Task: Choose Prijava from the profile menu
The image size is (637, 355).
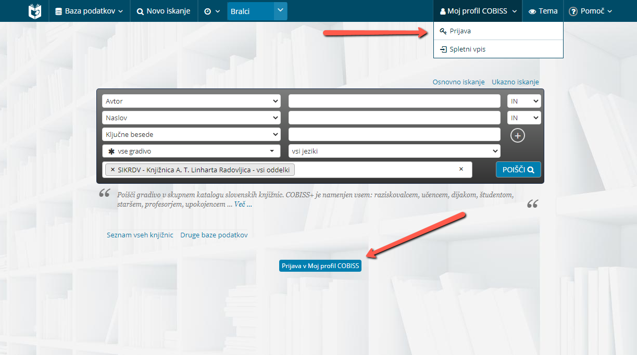Action: click(x=498, y=31)
